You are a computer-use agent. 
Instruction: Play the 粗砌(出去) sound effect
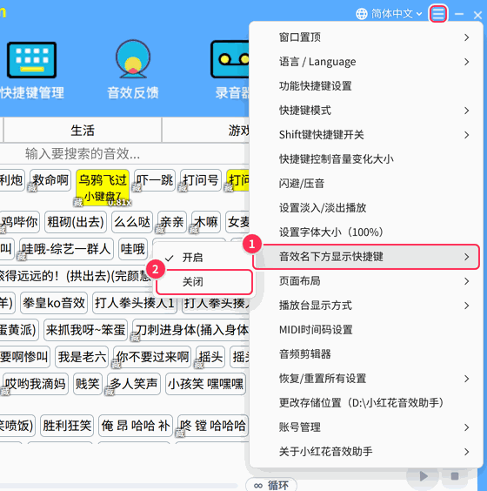pyautogui.click(x=76, y=222)
